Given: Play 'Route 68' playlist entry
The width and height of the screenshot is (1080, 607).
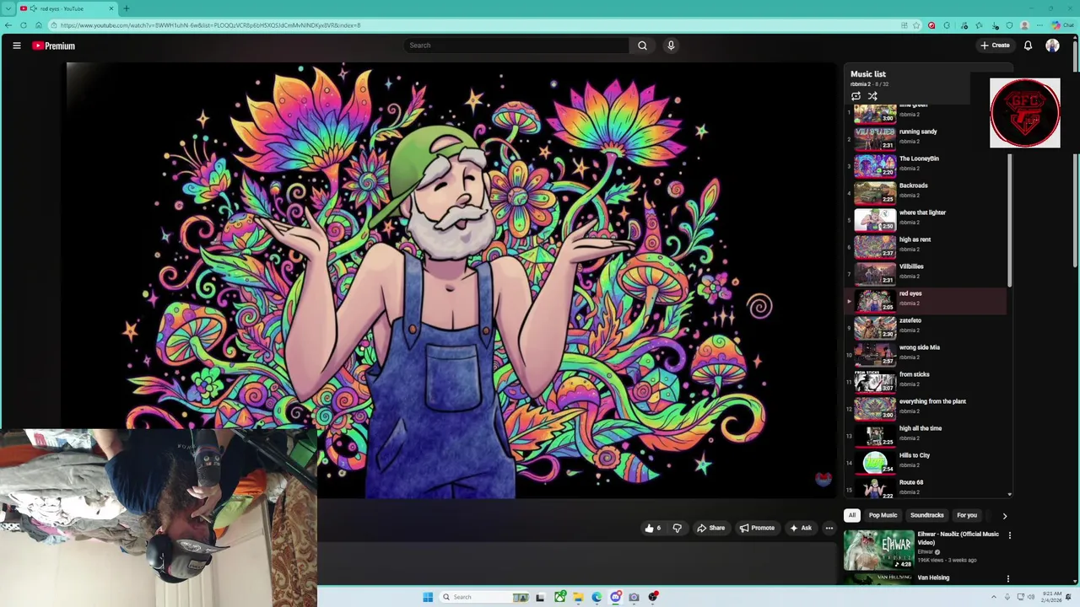Looking at the screenshot, I should [x=926, y=486].
